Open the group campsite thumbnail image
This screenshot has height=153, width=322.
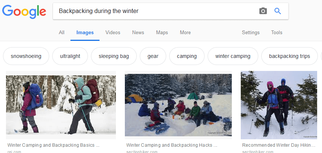click(x=178, y=105)
